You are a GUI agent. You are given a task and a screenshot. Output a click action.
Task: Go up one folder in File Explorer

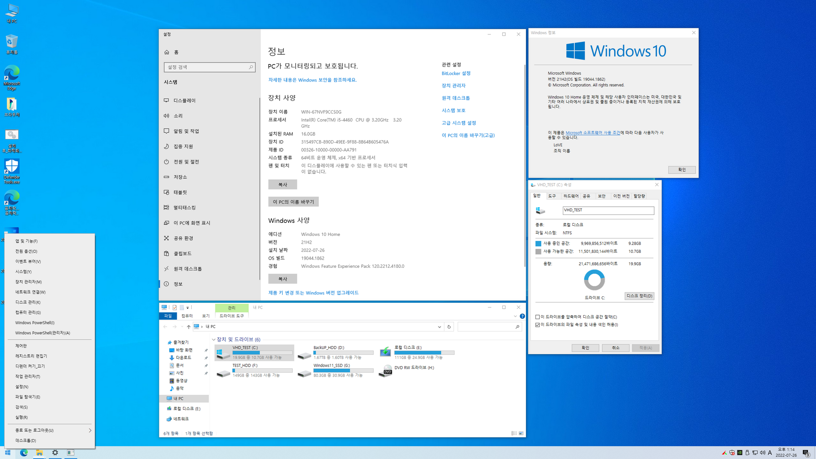tap(189, 326)
